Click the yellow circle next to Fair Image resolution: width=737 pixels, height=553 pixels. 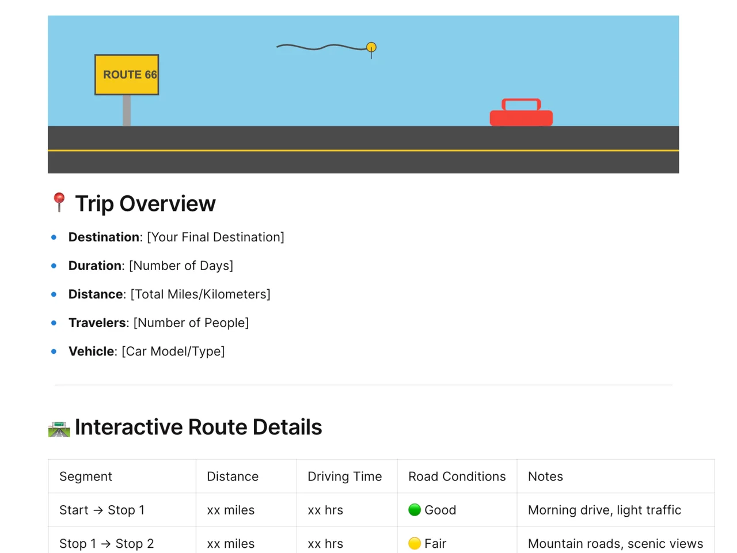tap(415, 543)
